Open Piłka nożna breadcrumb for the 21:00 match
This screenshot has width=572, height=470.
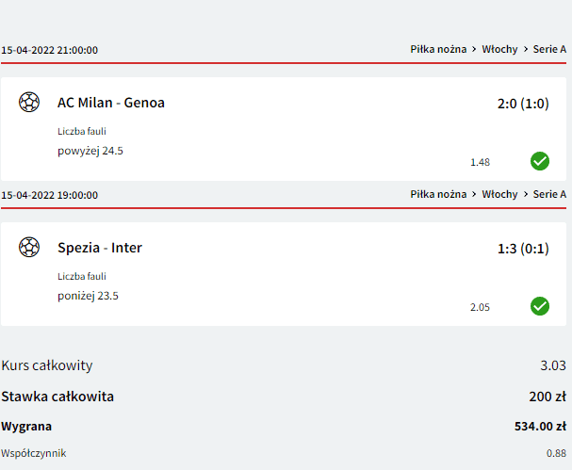pos(438,49)
